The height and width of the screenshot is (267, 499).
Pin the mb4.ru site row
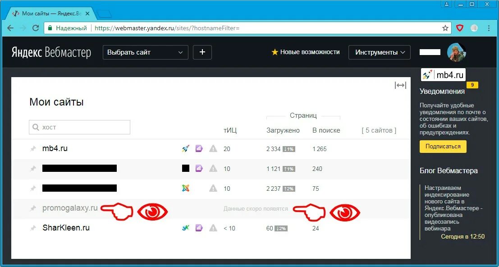pos(33,149)
